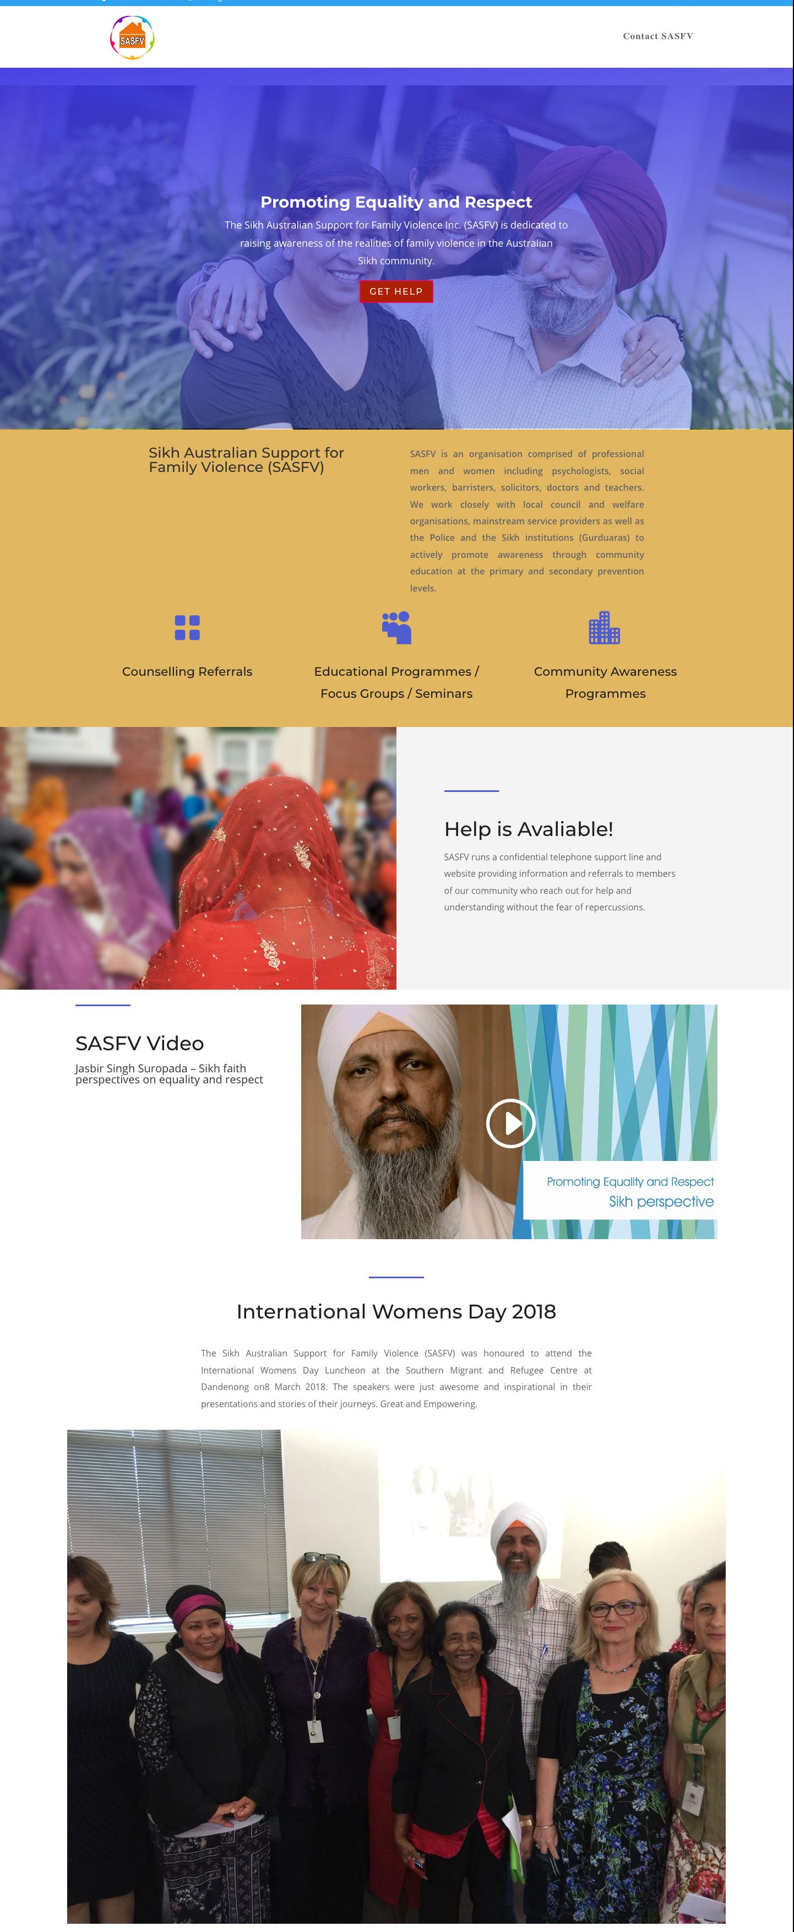794x1932 pixels.
Task: Select Educational Programmes / Focus Groups heading
Action: click(x=396, y=682)
